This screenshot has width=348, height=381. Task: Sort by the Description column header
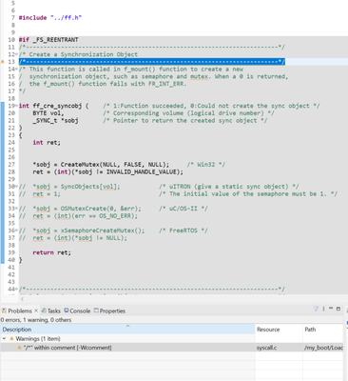click(127, 330)
